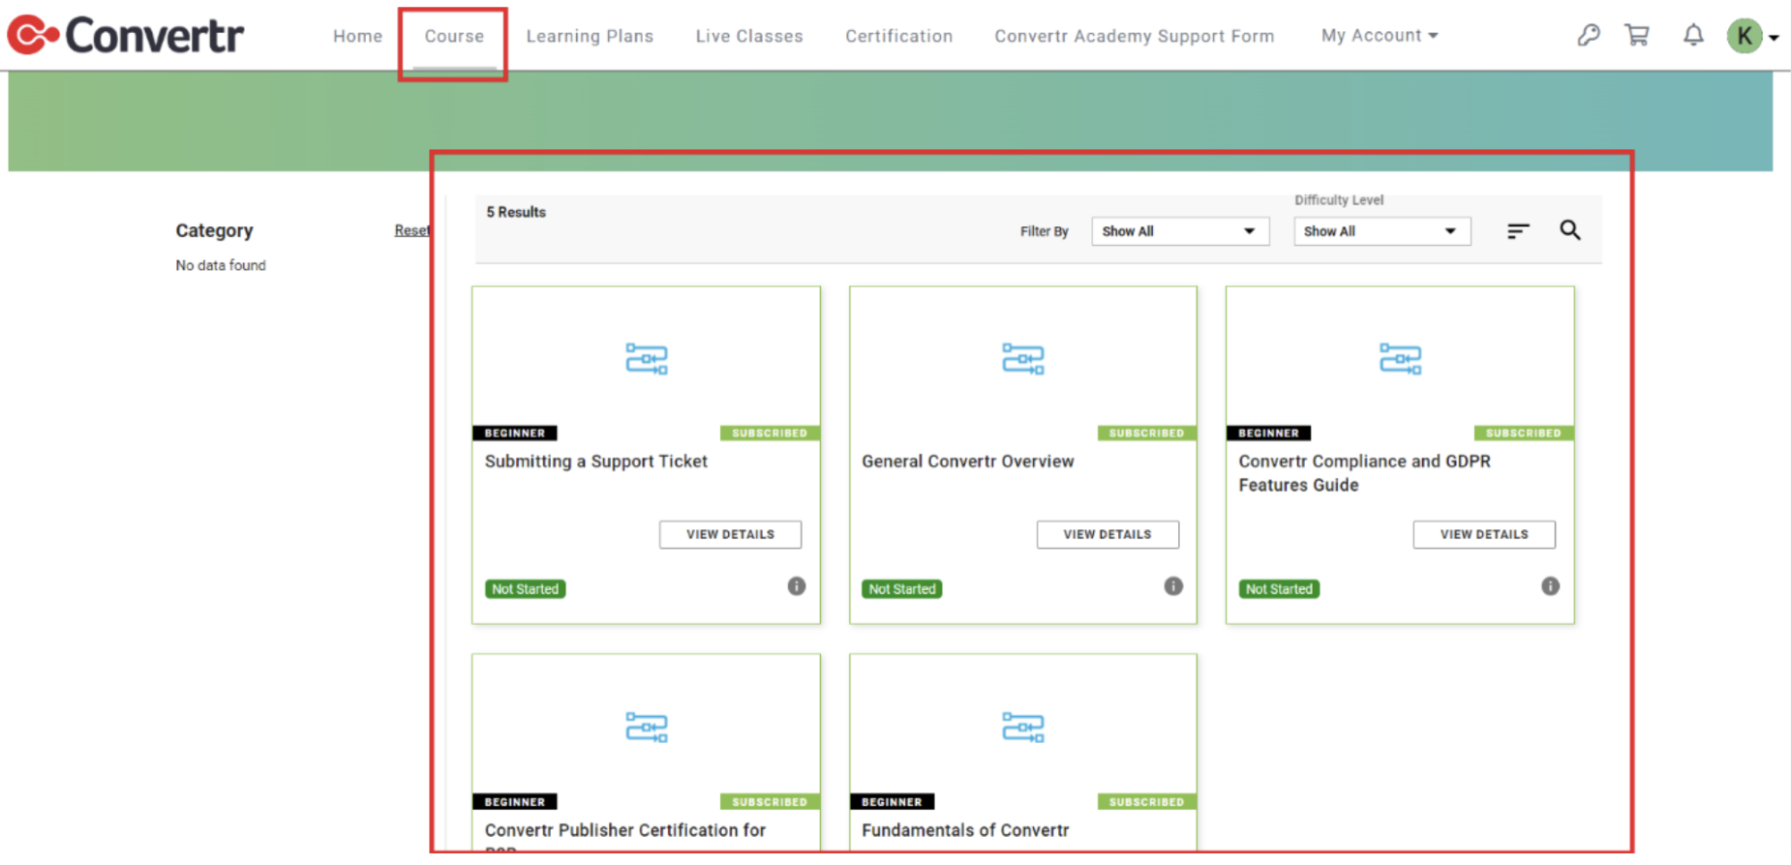Click the search magnifier icon
Screen dimensions: 1791x865
[1570, 229]
